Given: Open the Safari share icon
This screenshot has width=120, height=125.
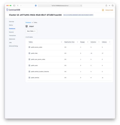Looking at the screenshot, I should tap(106, 6).
